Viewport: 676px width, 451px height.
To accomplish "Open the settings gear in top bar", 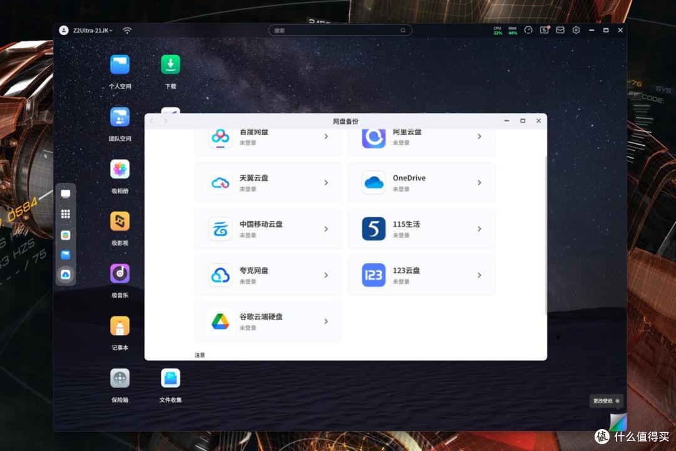I will (576, 30).
